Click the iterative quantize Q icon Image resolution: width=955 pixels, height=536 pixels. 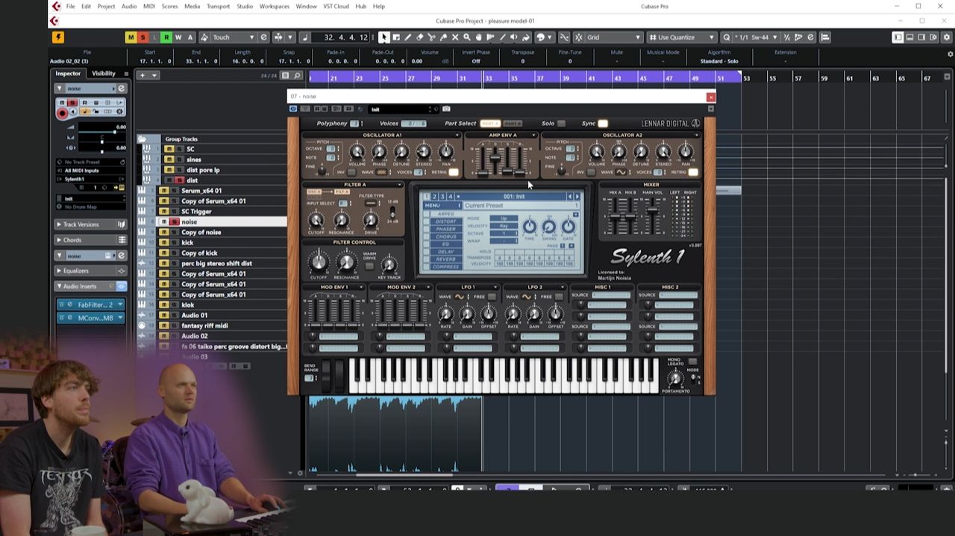click(x=726, y=37)
